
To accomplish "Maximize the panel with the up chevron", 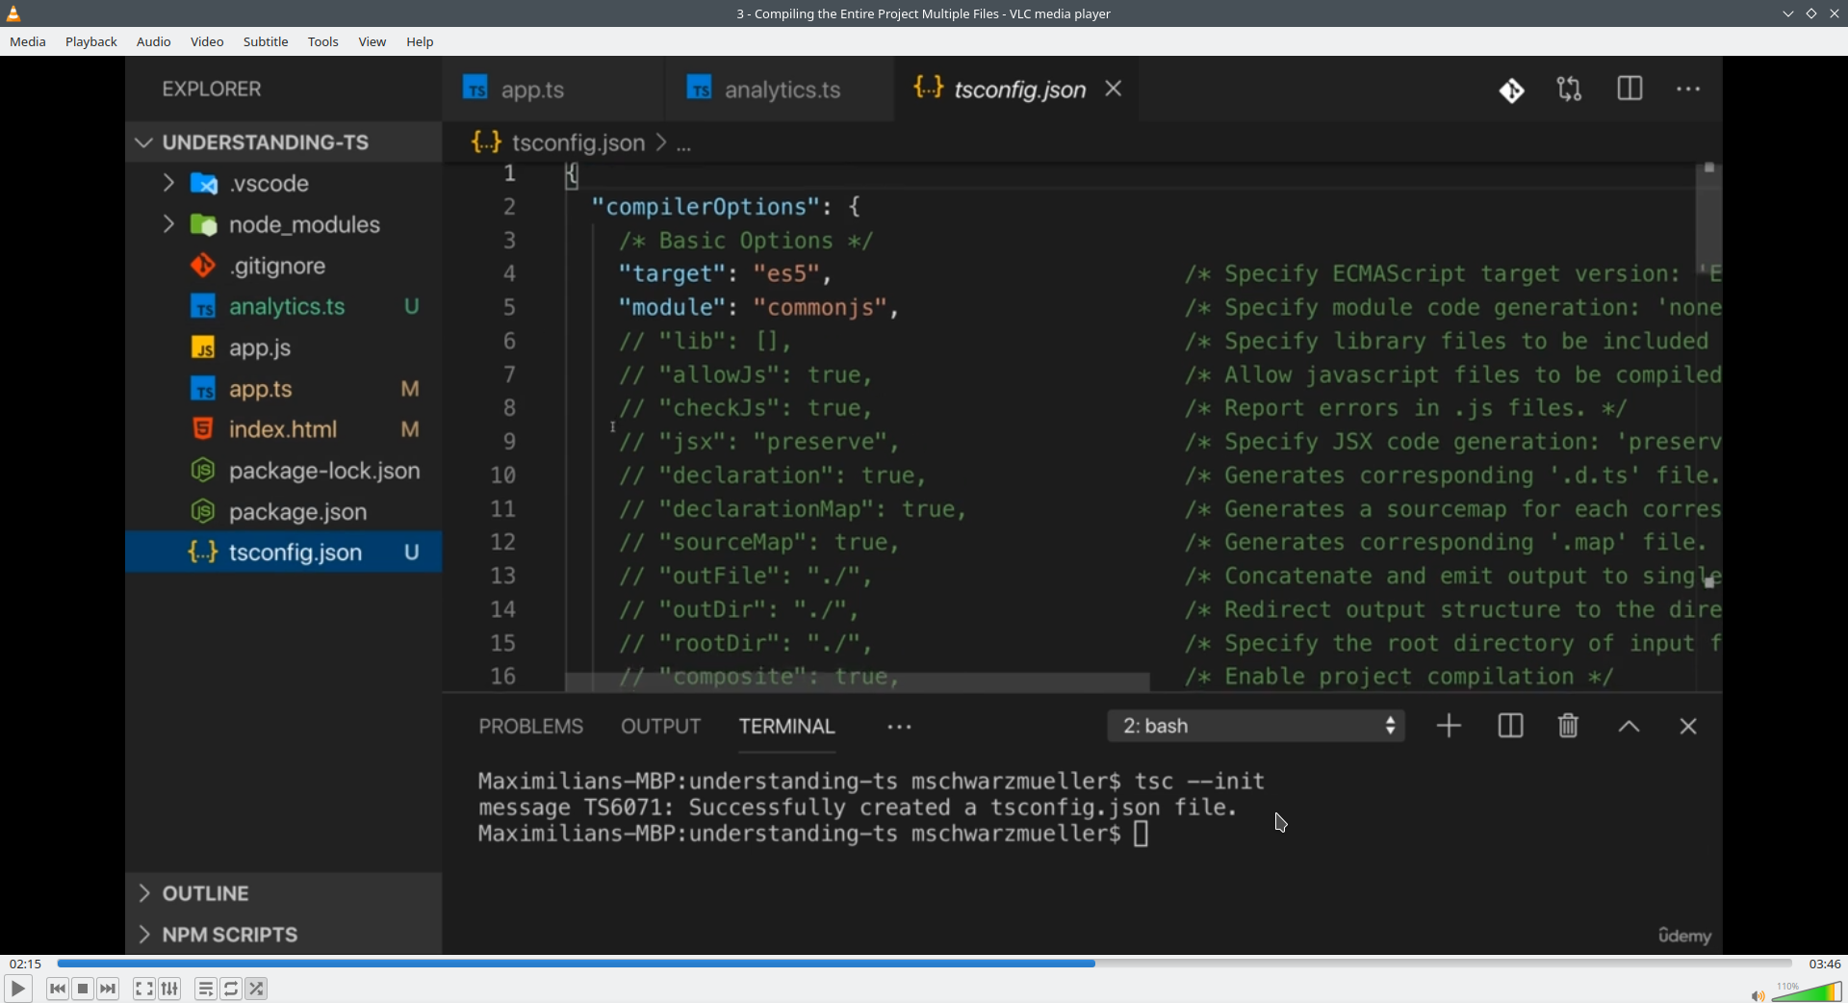I will coord(1630,728).
